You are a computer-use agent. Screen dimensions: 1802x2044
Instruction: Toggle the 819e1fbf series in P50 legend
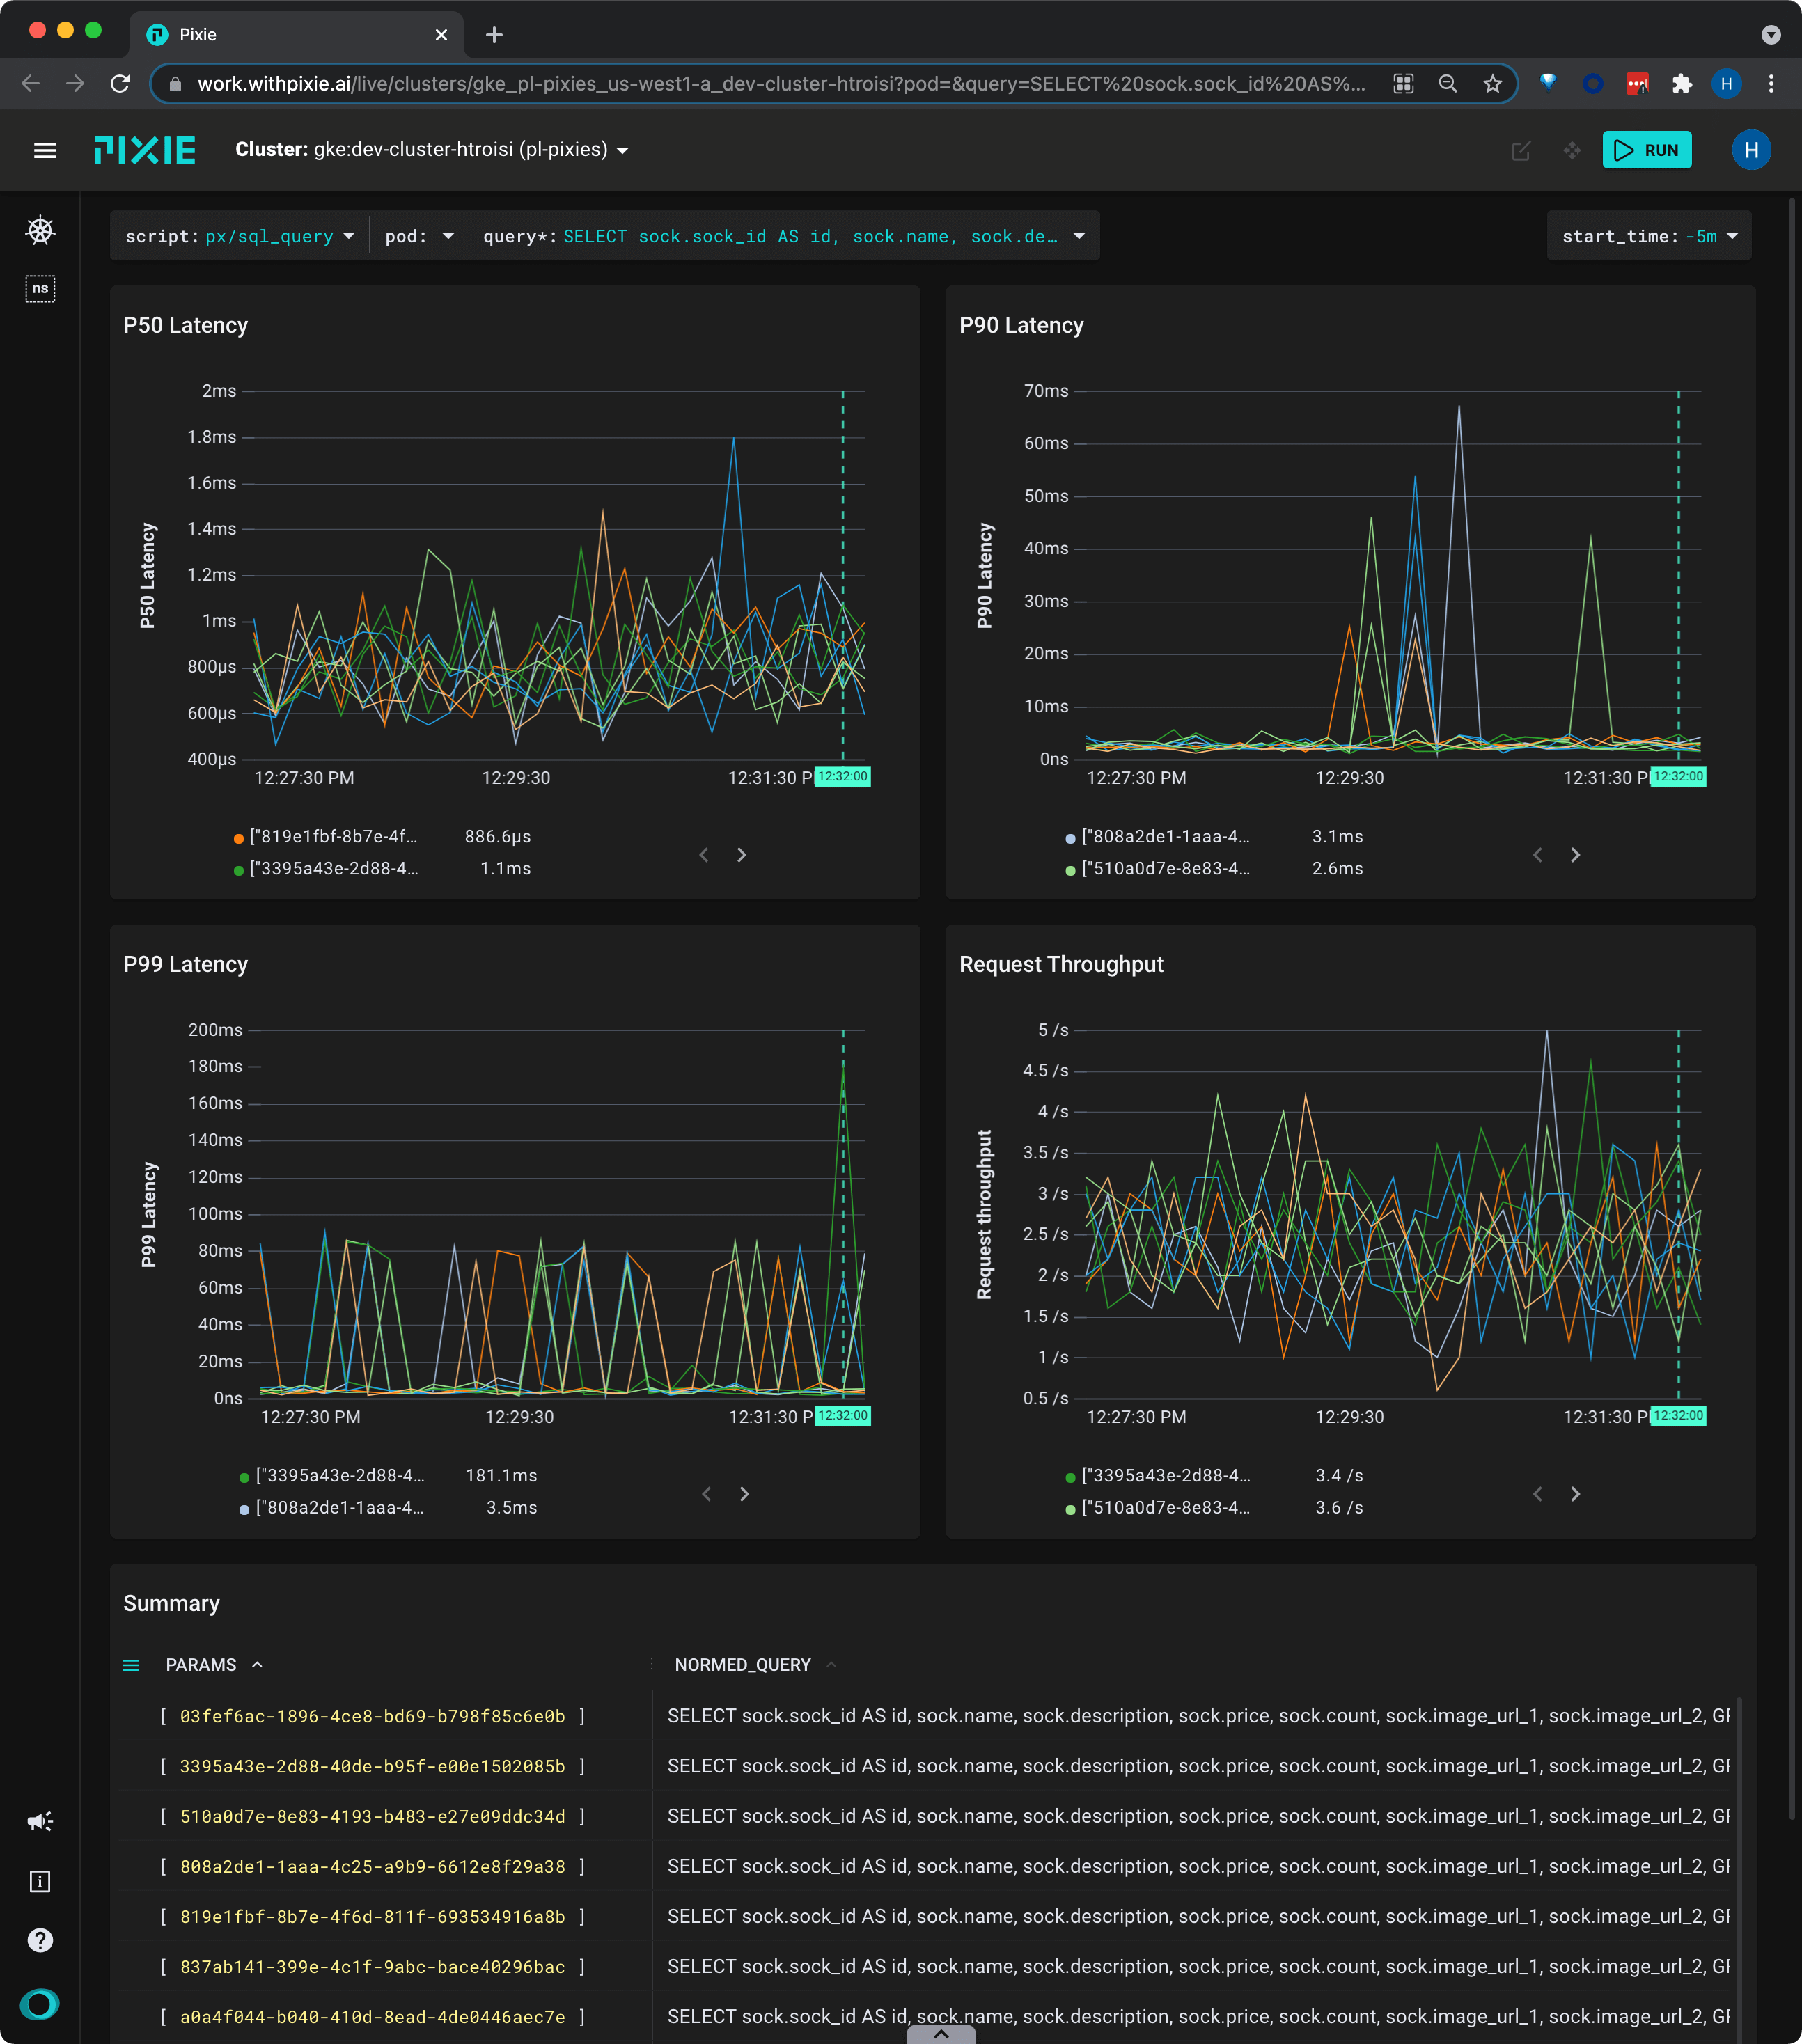(333, 837)
